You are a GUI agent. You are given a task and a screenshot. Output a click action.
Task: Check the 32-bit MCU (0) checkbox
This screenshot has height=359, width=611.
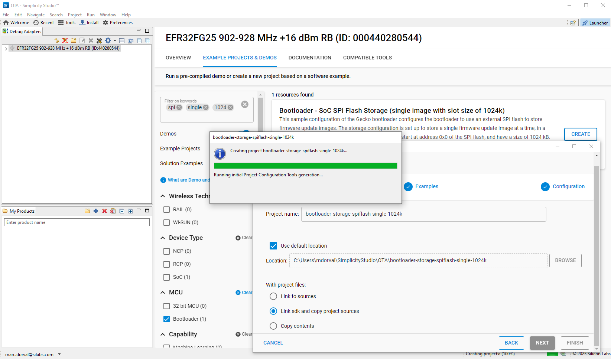pyautogui.click(x=167, y=306)
